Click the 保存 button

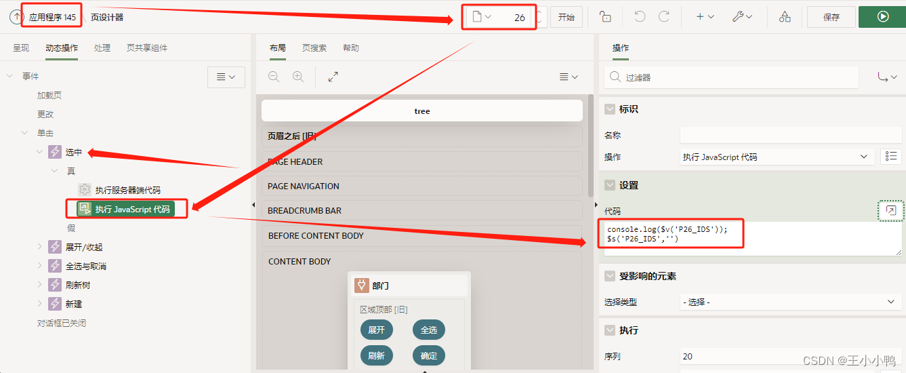pyautogui.click(x=831, y=18)
